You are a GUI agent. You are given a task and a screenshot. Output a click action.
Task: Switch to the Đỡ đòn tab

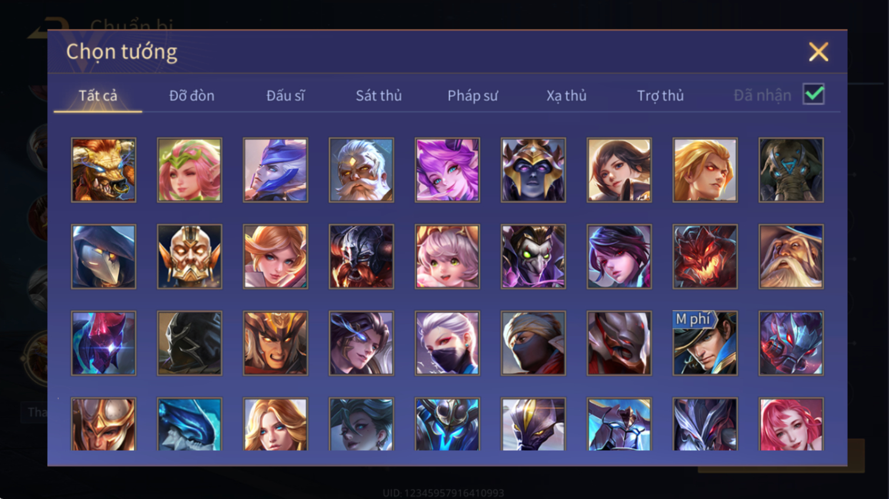192,95
